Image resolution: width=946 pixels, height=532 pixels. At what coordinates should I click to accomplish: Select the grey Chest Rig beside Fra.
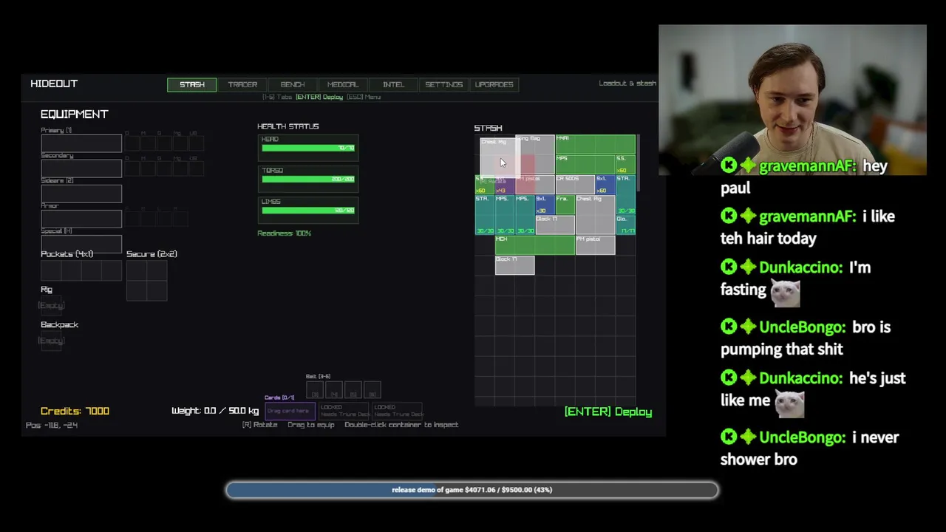(x=596, y=215)
